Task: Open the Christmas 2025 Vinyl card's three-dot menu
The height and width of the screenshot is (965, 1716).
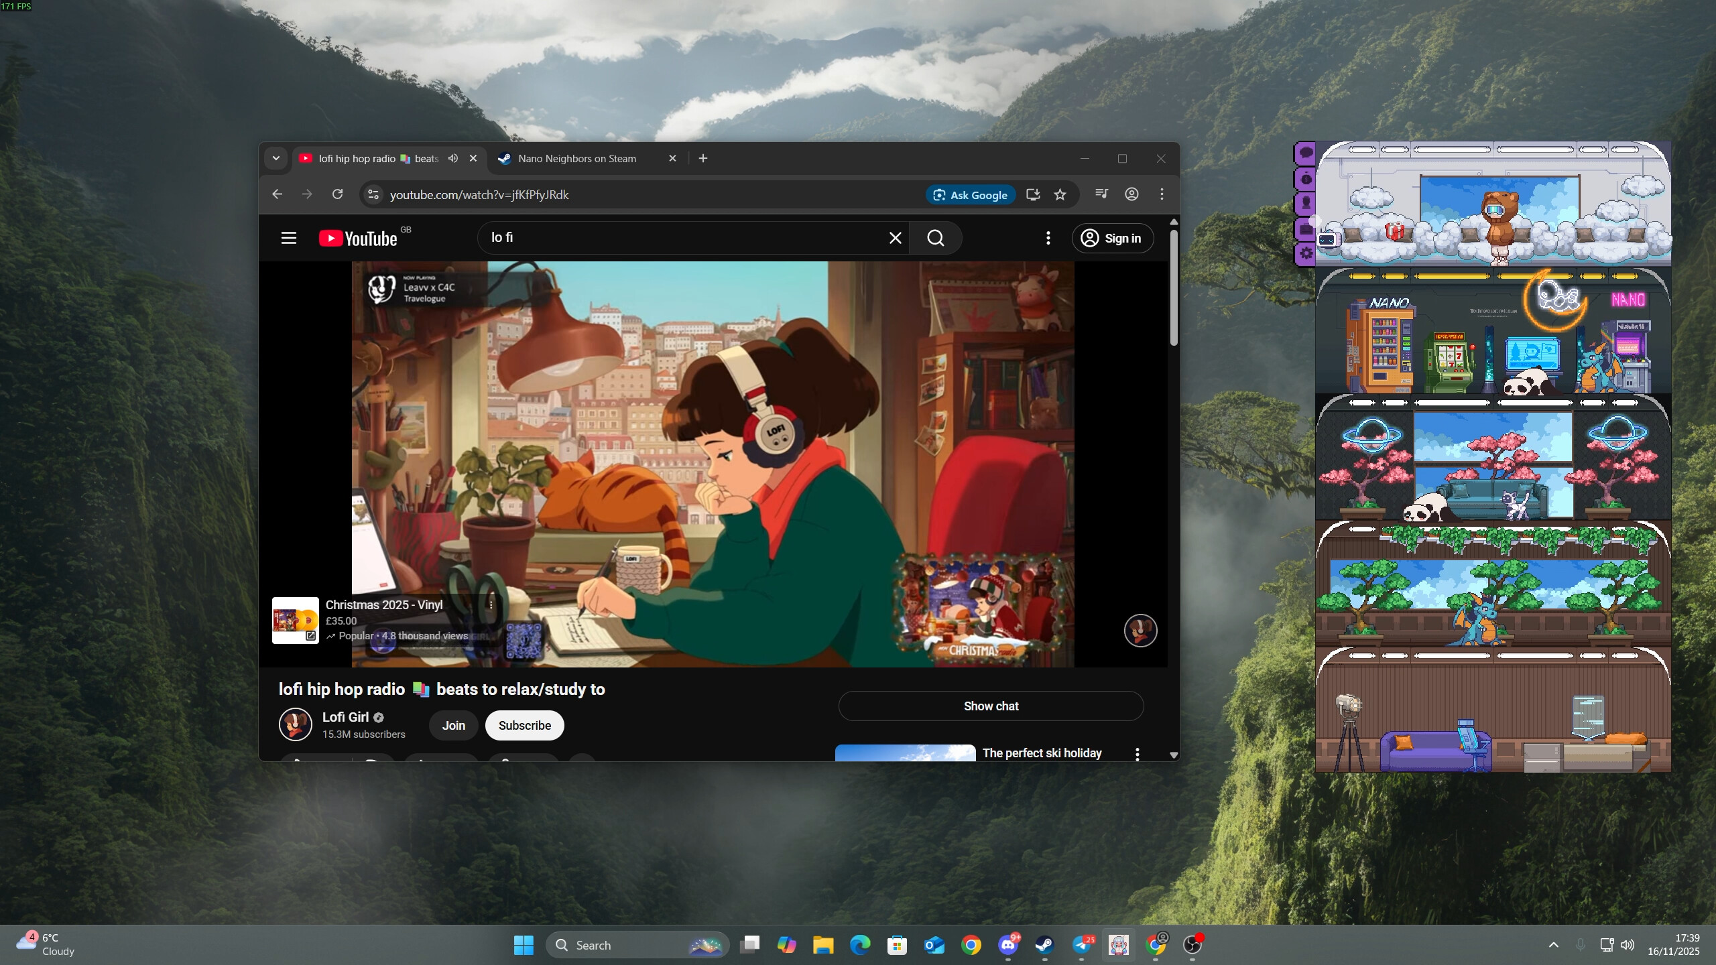Action: (492, 604)
